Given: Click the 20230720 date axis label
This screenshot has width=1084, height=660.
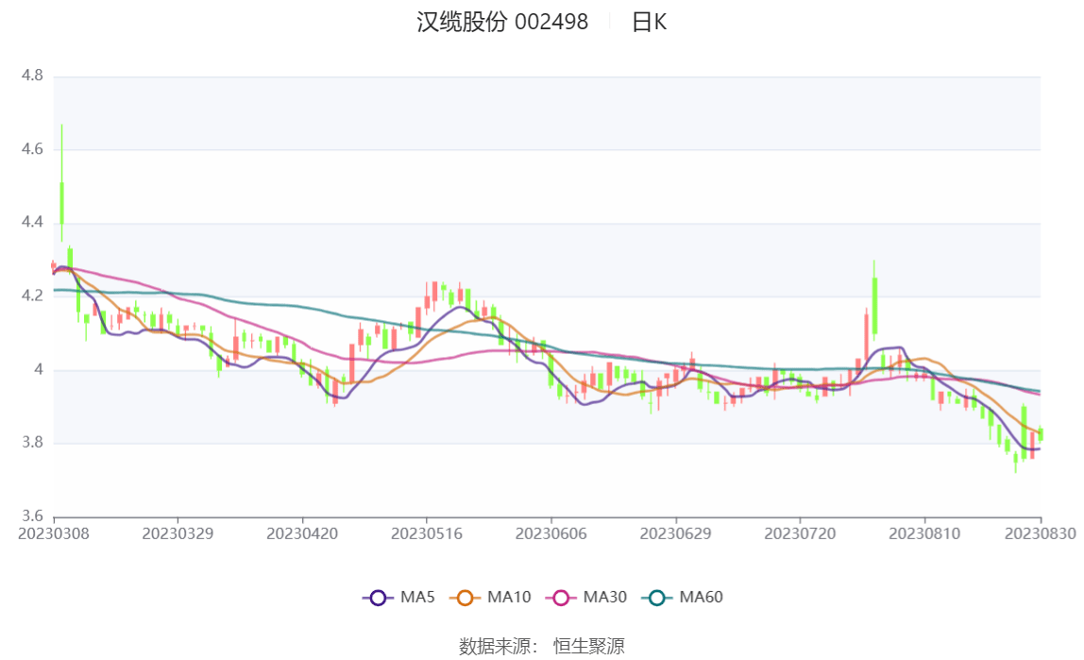Looking at the screenshot, I should click(800, 533).
